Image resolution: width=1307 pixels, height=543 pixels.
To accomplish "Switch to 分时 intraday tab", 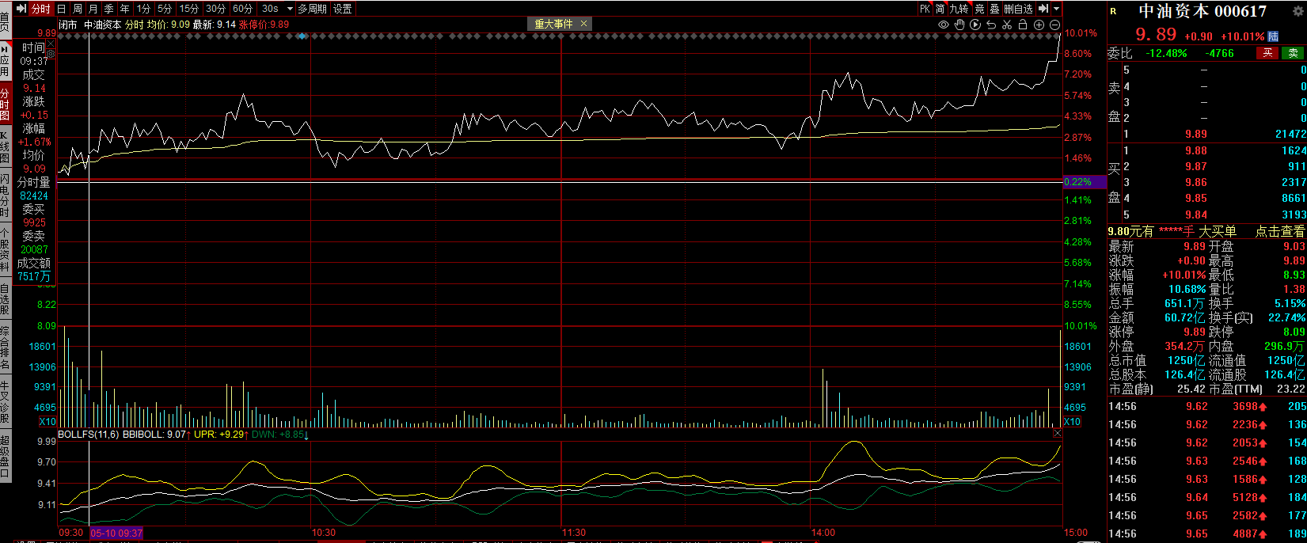I will (40, 9).
